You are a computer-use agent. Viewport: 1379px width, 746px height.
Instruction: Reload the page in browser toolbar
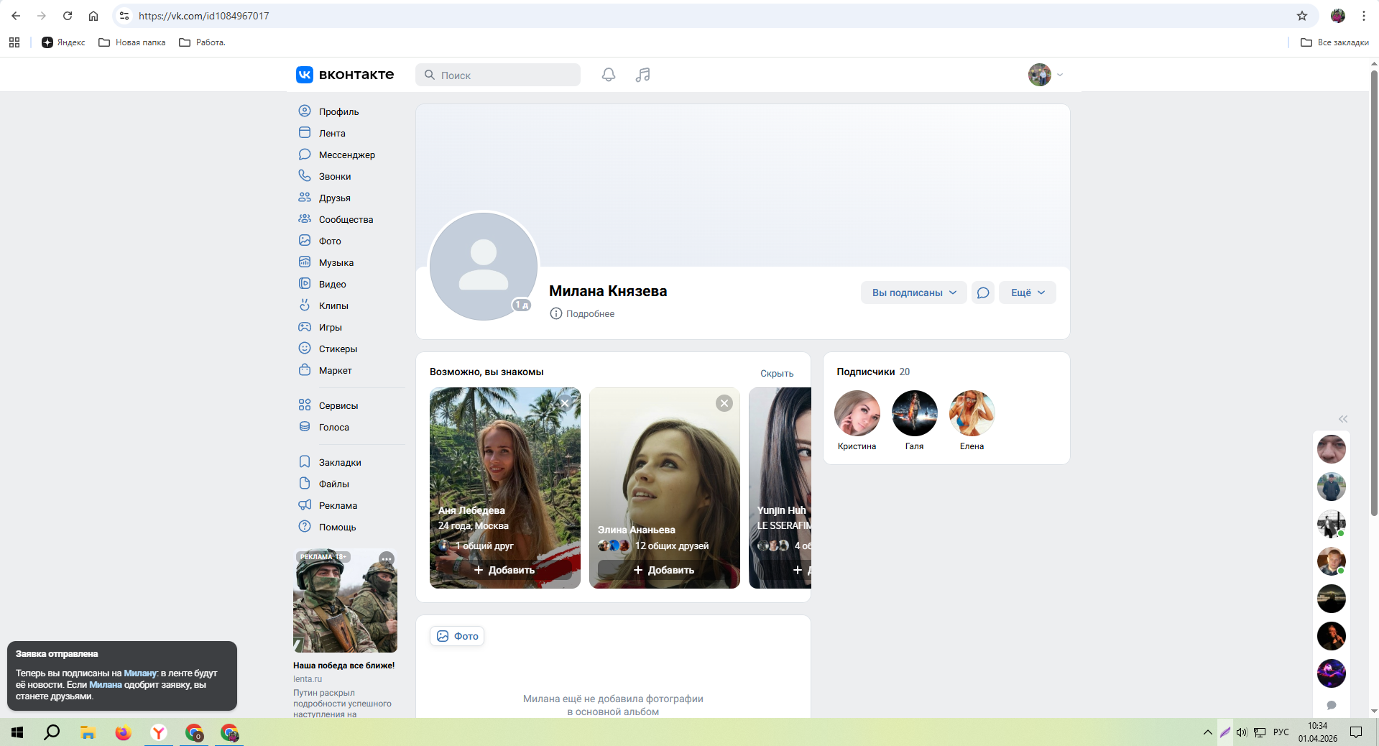pyautogui.click(x=68, y=16)
